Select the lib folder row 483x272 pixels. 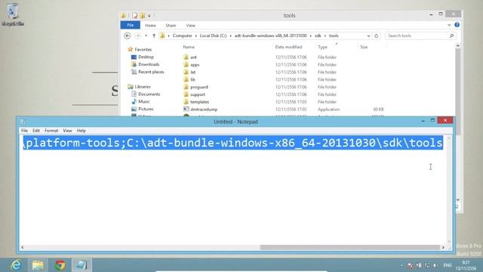(284, 79)
